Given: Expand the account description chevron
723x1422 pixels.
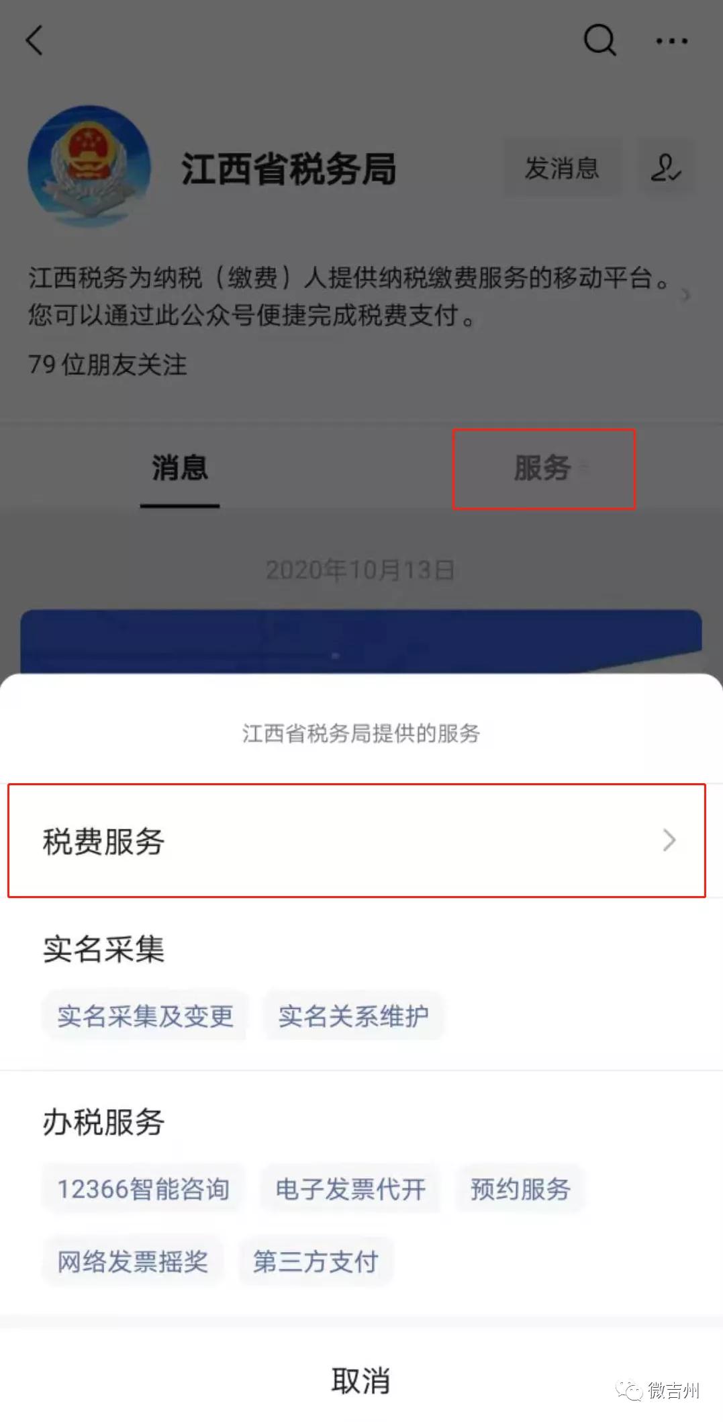Looking at the screenshot, I should (x=685, y=295).
